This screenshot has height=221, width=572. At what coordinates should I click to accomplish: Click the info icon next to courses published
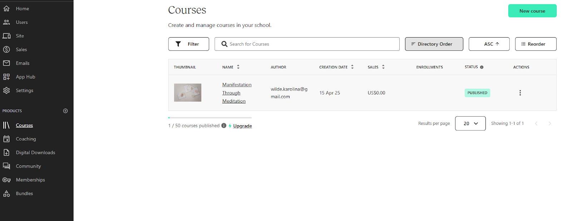coord(224,126)
